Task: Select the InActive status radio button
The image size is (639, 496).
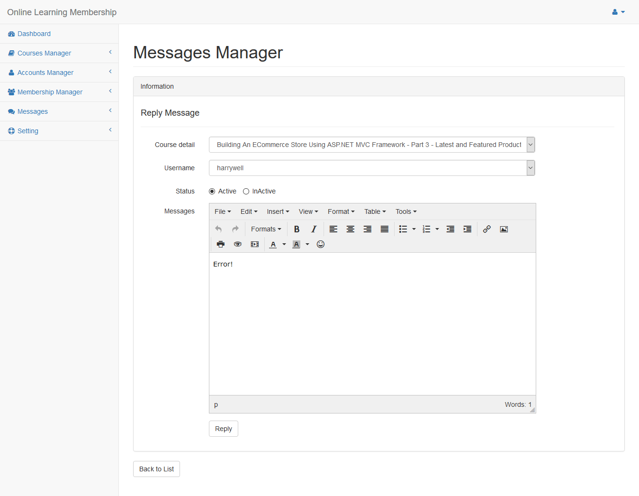Action: 246,192
